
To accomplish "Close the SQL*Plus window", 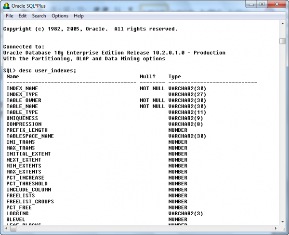I will (x=276, y=4).
